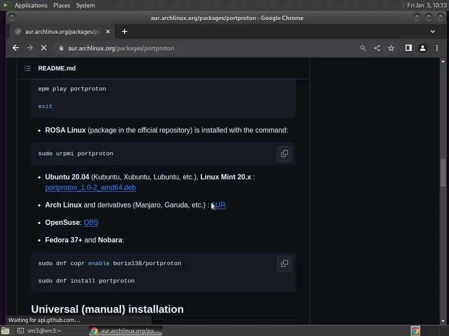
Task: Open the Places menu
Action: [x=62, y=5]
